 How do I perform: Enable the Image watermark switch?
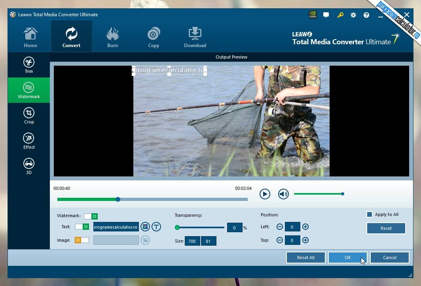pos(82,240)
